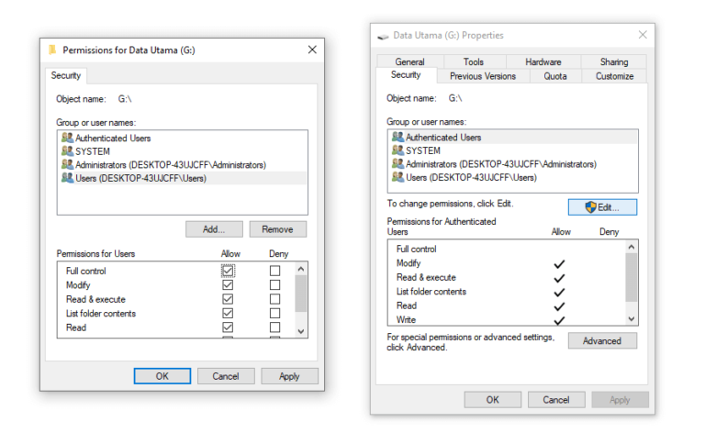Toggle Allow checkbox for Full control
This screenshot has width=705, height=444.
[x=228, y=271]
